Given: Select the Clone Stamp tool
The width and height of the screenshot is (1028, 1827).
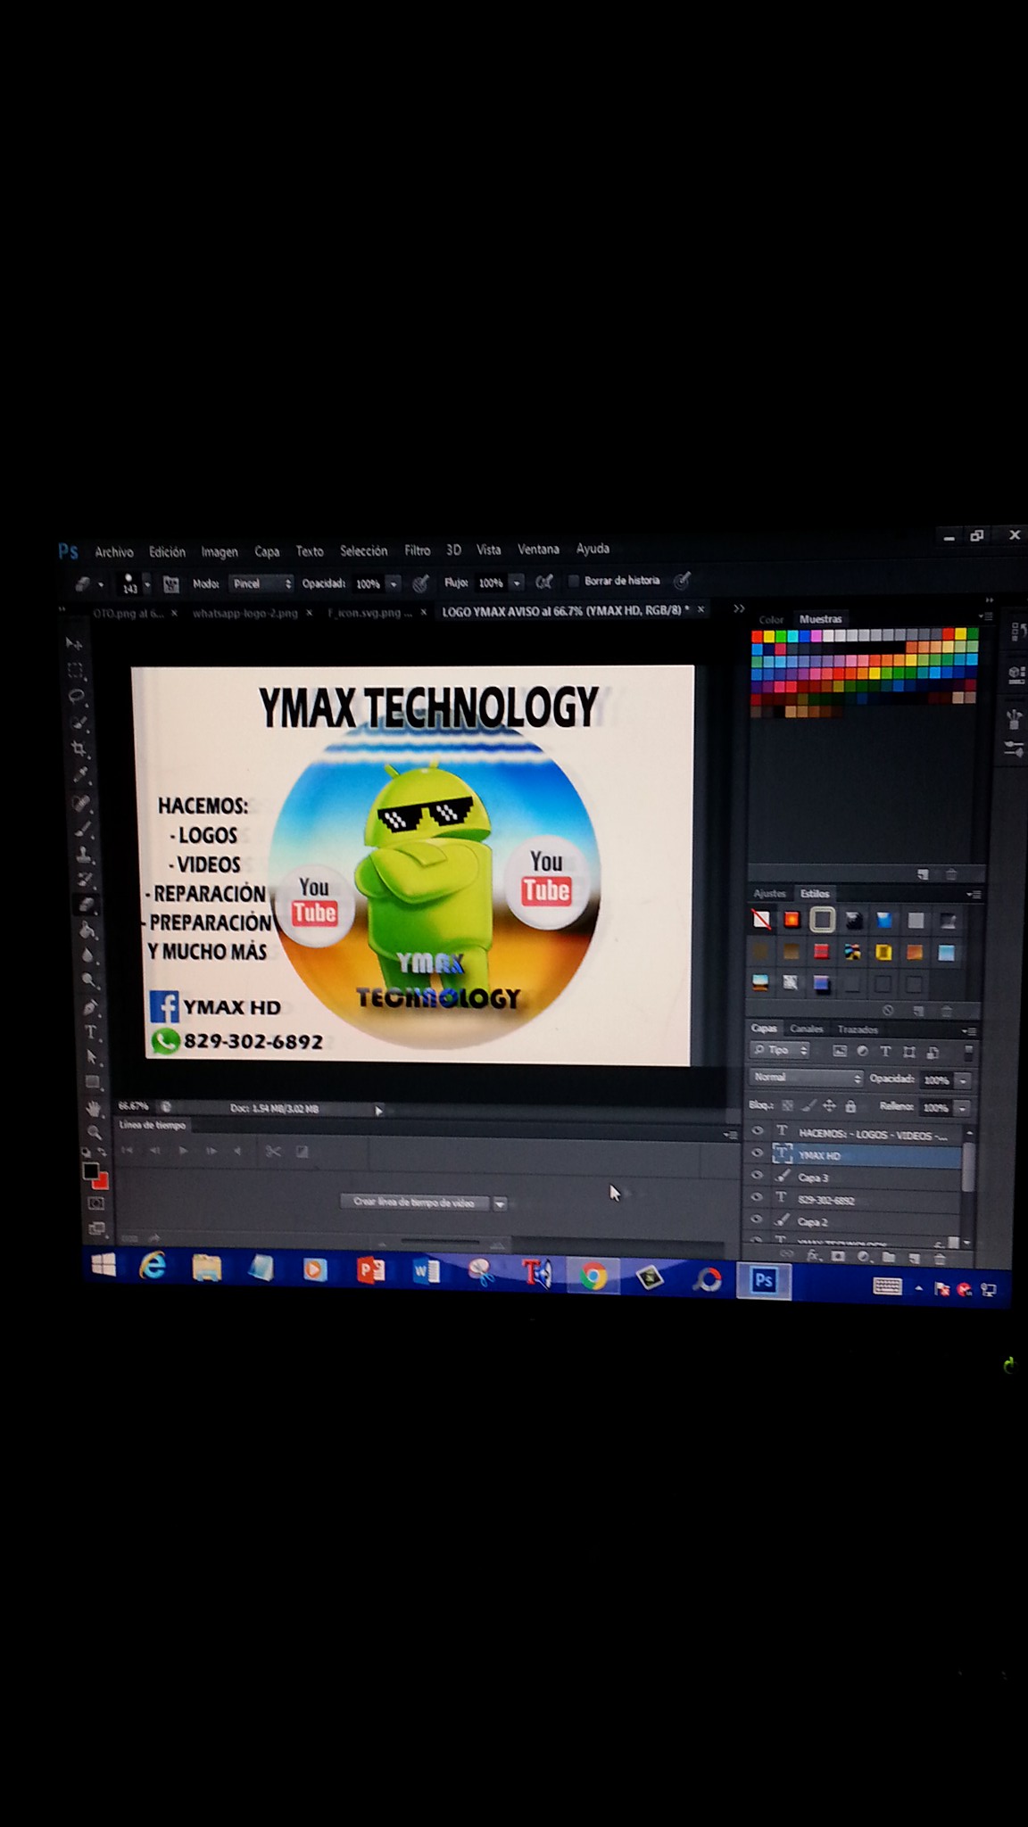Looking at the screenshot, I should [84, 856].
